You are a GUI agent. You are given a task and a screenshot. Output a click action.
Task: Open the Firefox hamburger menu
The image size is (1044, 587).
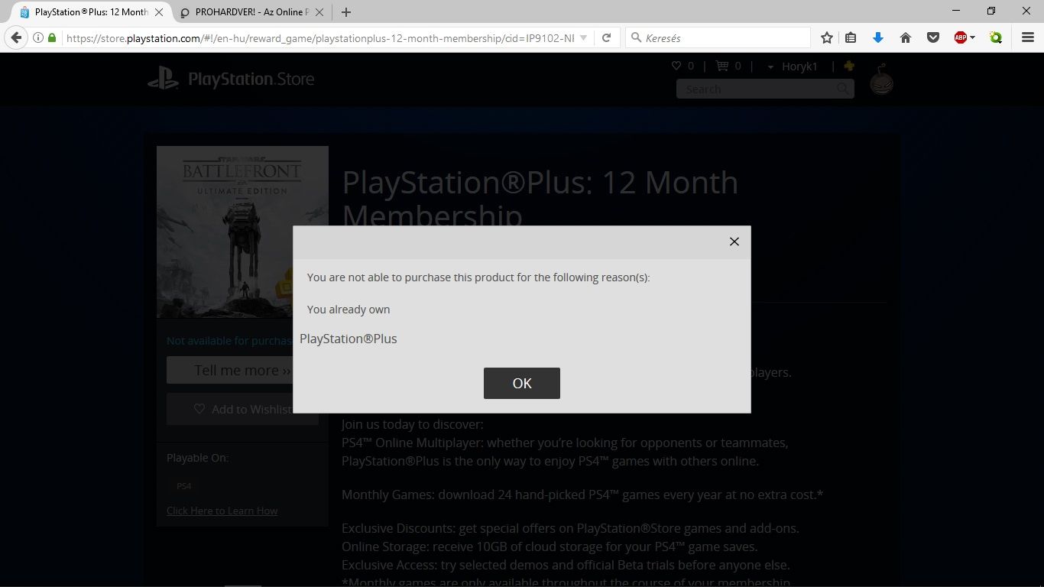click(1028, 37)
